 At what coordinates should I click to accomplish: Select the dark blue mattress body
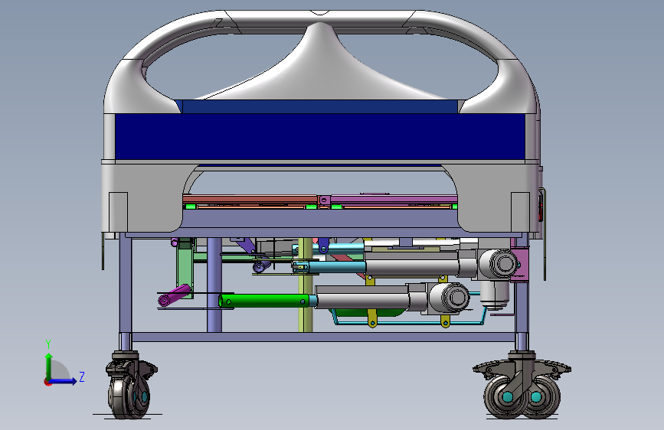pyautogui.click(x=319, y=136)
